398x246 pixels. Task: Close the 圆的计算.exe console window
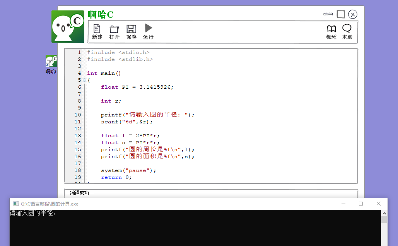pos(378,204)
